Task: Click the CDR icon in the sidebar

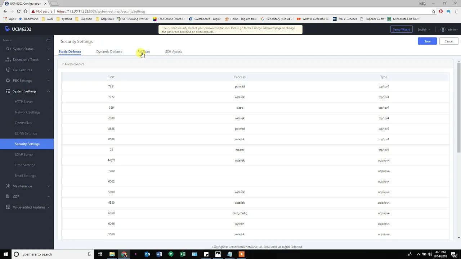Action: pyautogui.click(x=8, y=197)
